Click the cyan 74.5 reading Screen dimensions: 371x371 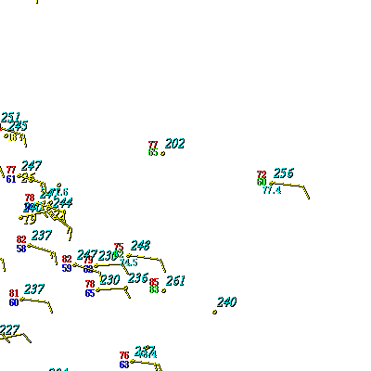129,262
